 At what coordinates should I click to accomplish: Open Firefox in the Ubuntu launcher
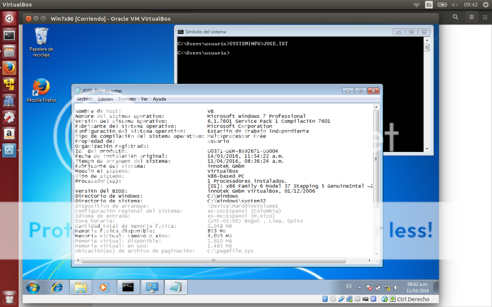pyautogui.click(x=9, y=68)
